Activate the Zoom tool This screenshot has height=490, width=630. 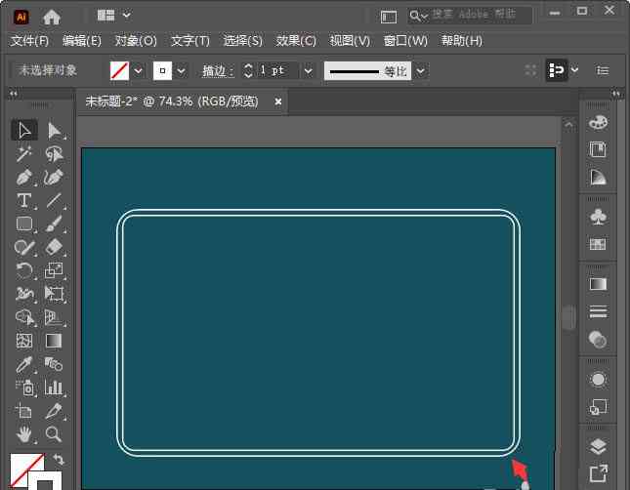click(x=54, y=434)
